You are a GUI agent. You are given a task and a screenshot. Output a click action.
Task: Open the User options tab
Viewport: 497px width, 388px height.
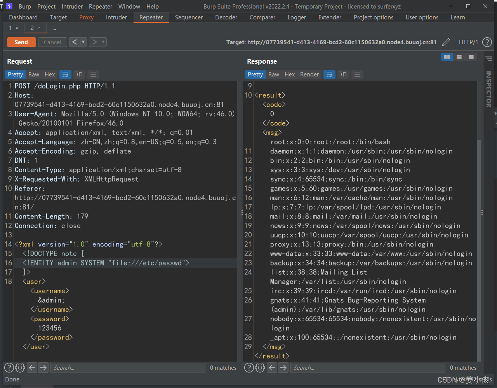(422, 17)
